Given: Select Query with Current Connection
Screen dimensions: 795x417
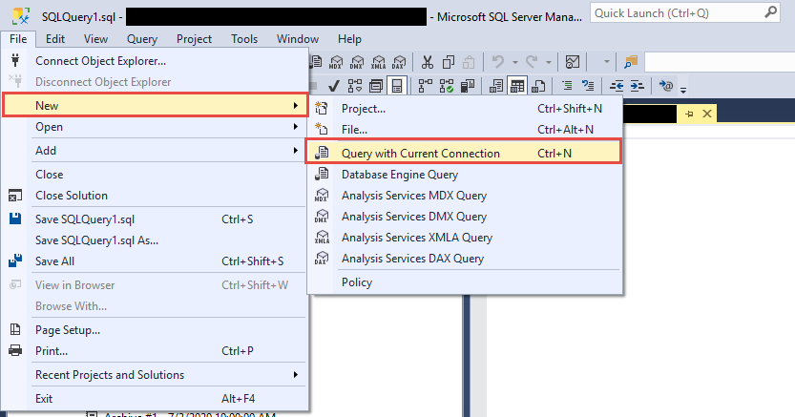Looking at the screenshot, I should (421, 153).
